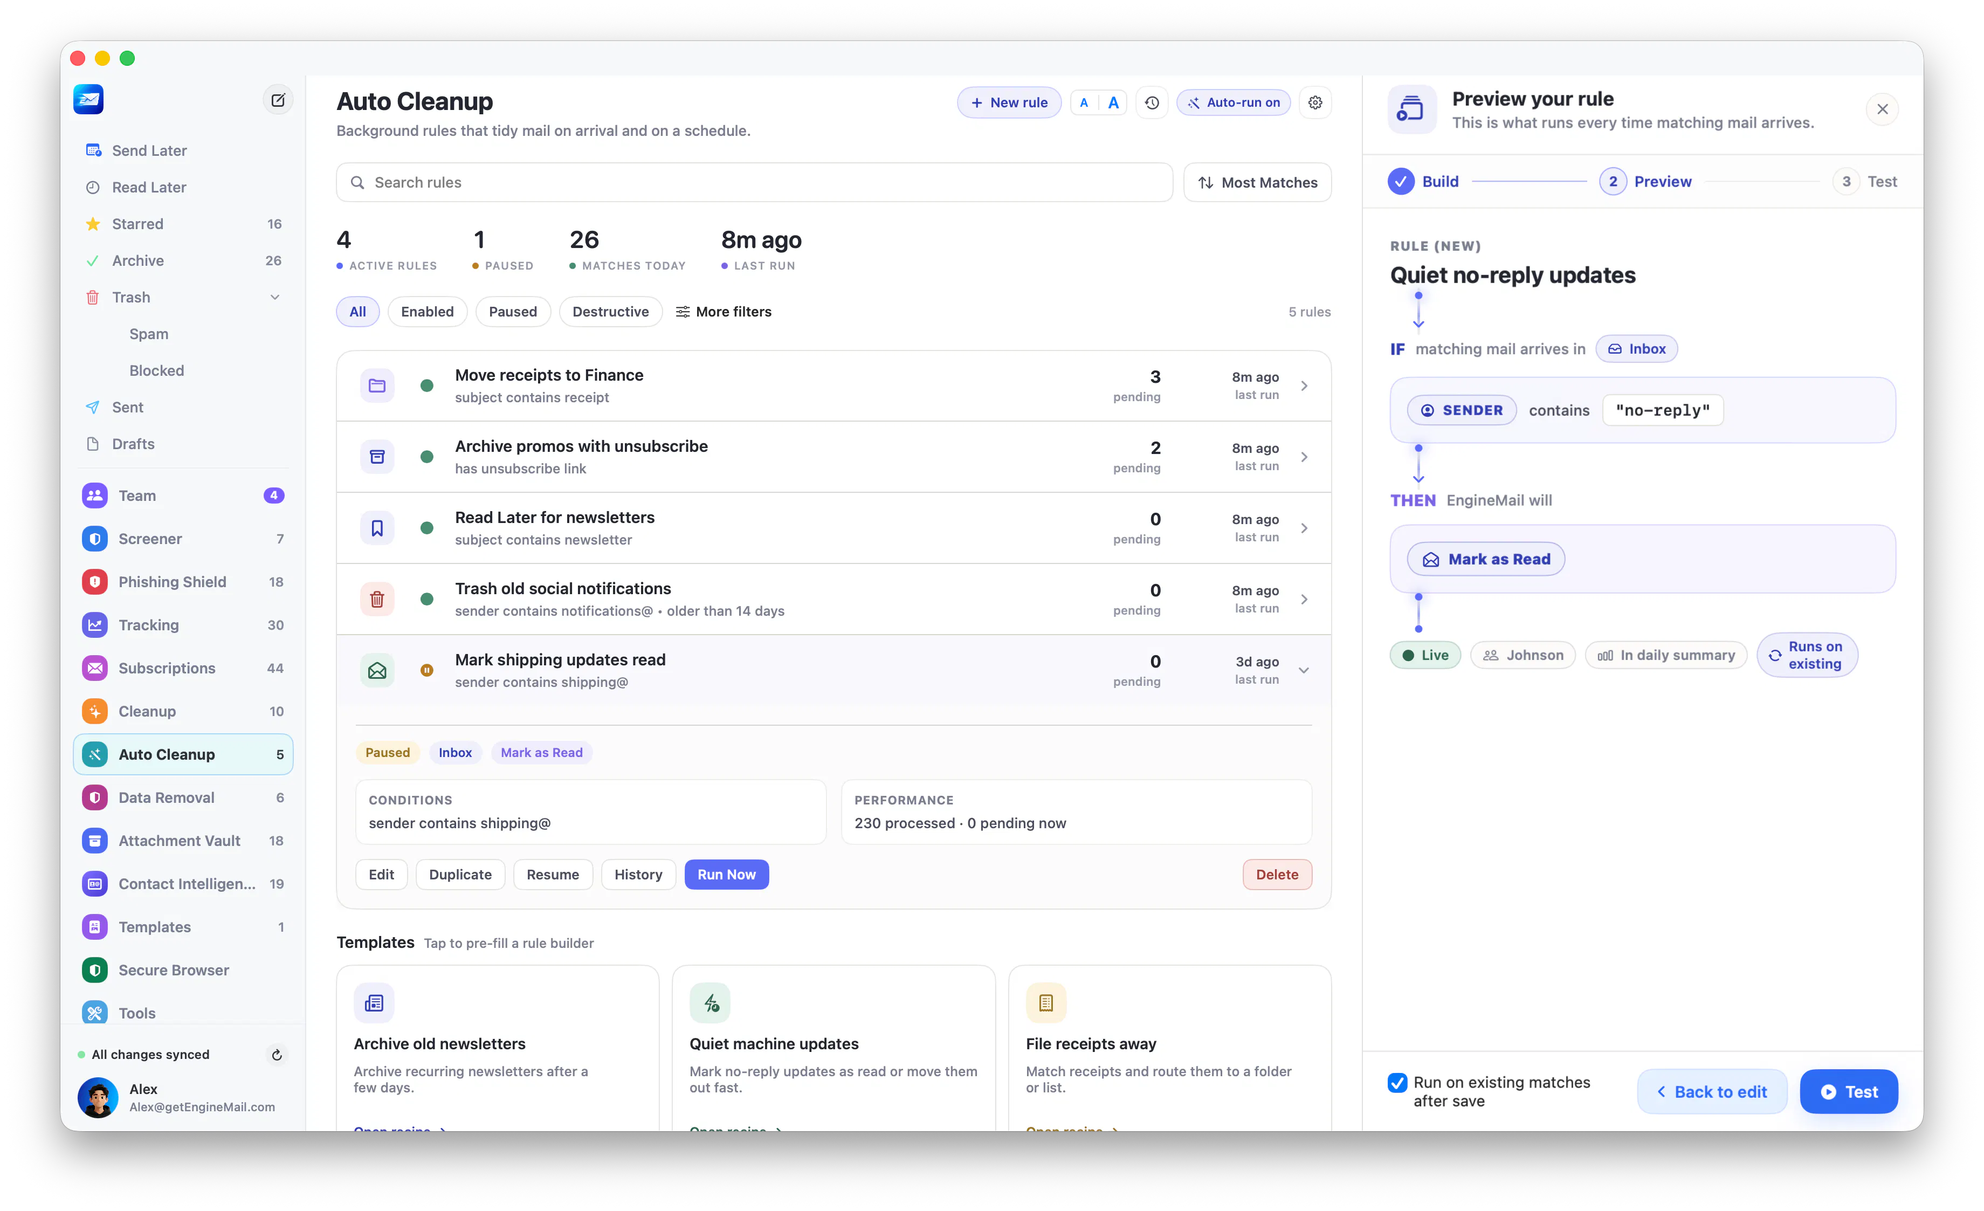Viewport: 1984px width, 1211px height.
Task: Click the blue Test button
Action: [1849, 1092]
